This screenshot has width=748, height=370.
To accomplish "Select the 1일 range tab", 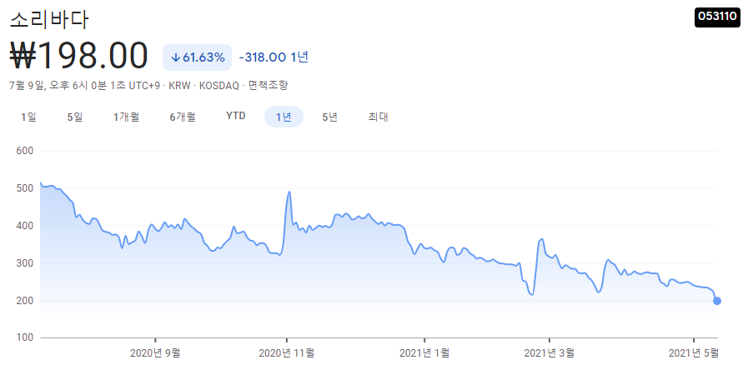I will [x=28, y=117].
